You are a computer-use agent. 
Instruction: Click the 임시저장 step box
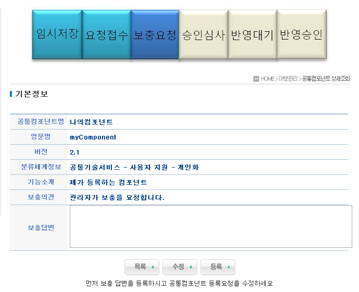click(x=57, y=34)
